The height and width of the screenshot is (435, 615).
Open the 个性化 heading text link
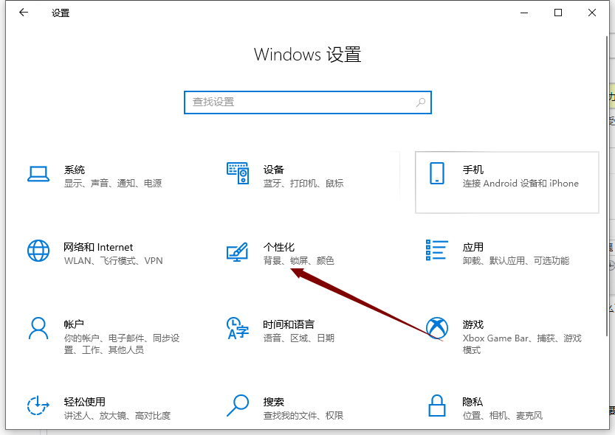point(279,247)
